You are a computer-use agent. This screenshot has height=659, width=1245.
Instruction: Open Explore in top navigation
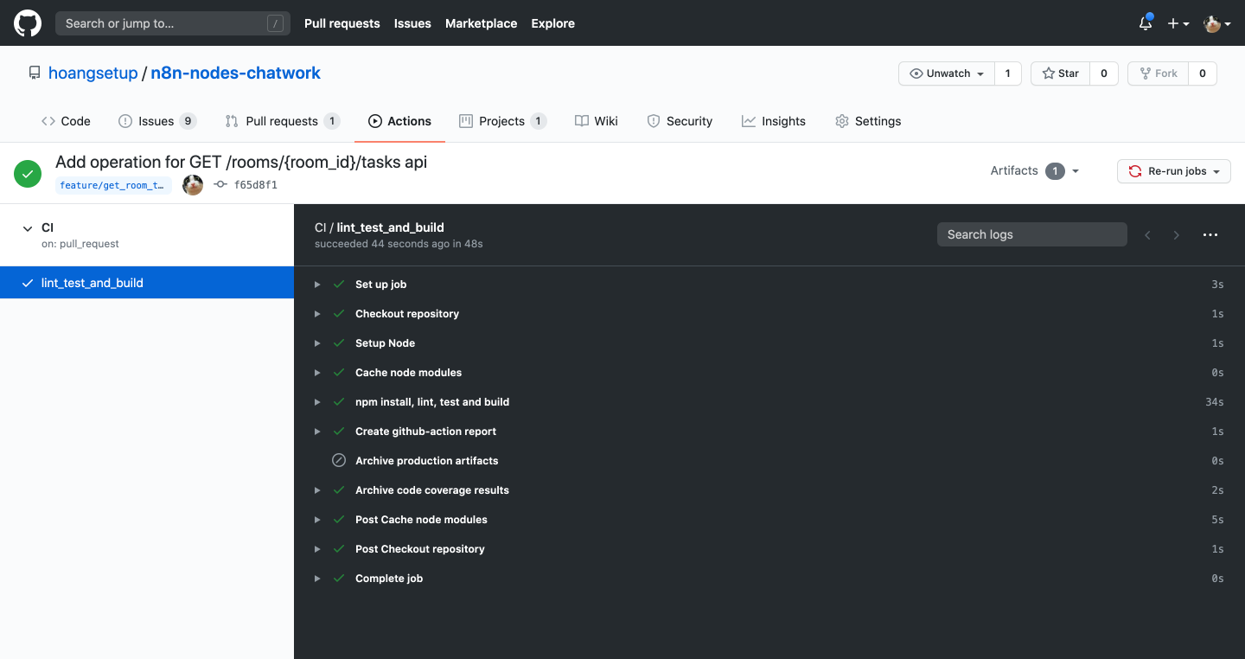pyautogui.click(x=553, y=23)
